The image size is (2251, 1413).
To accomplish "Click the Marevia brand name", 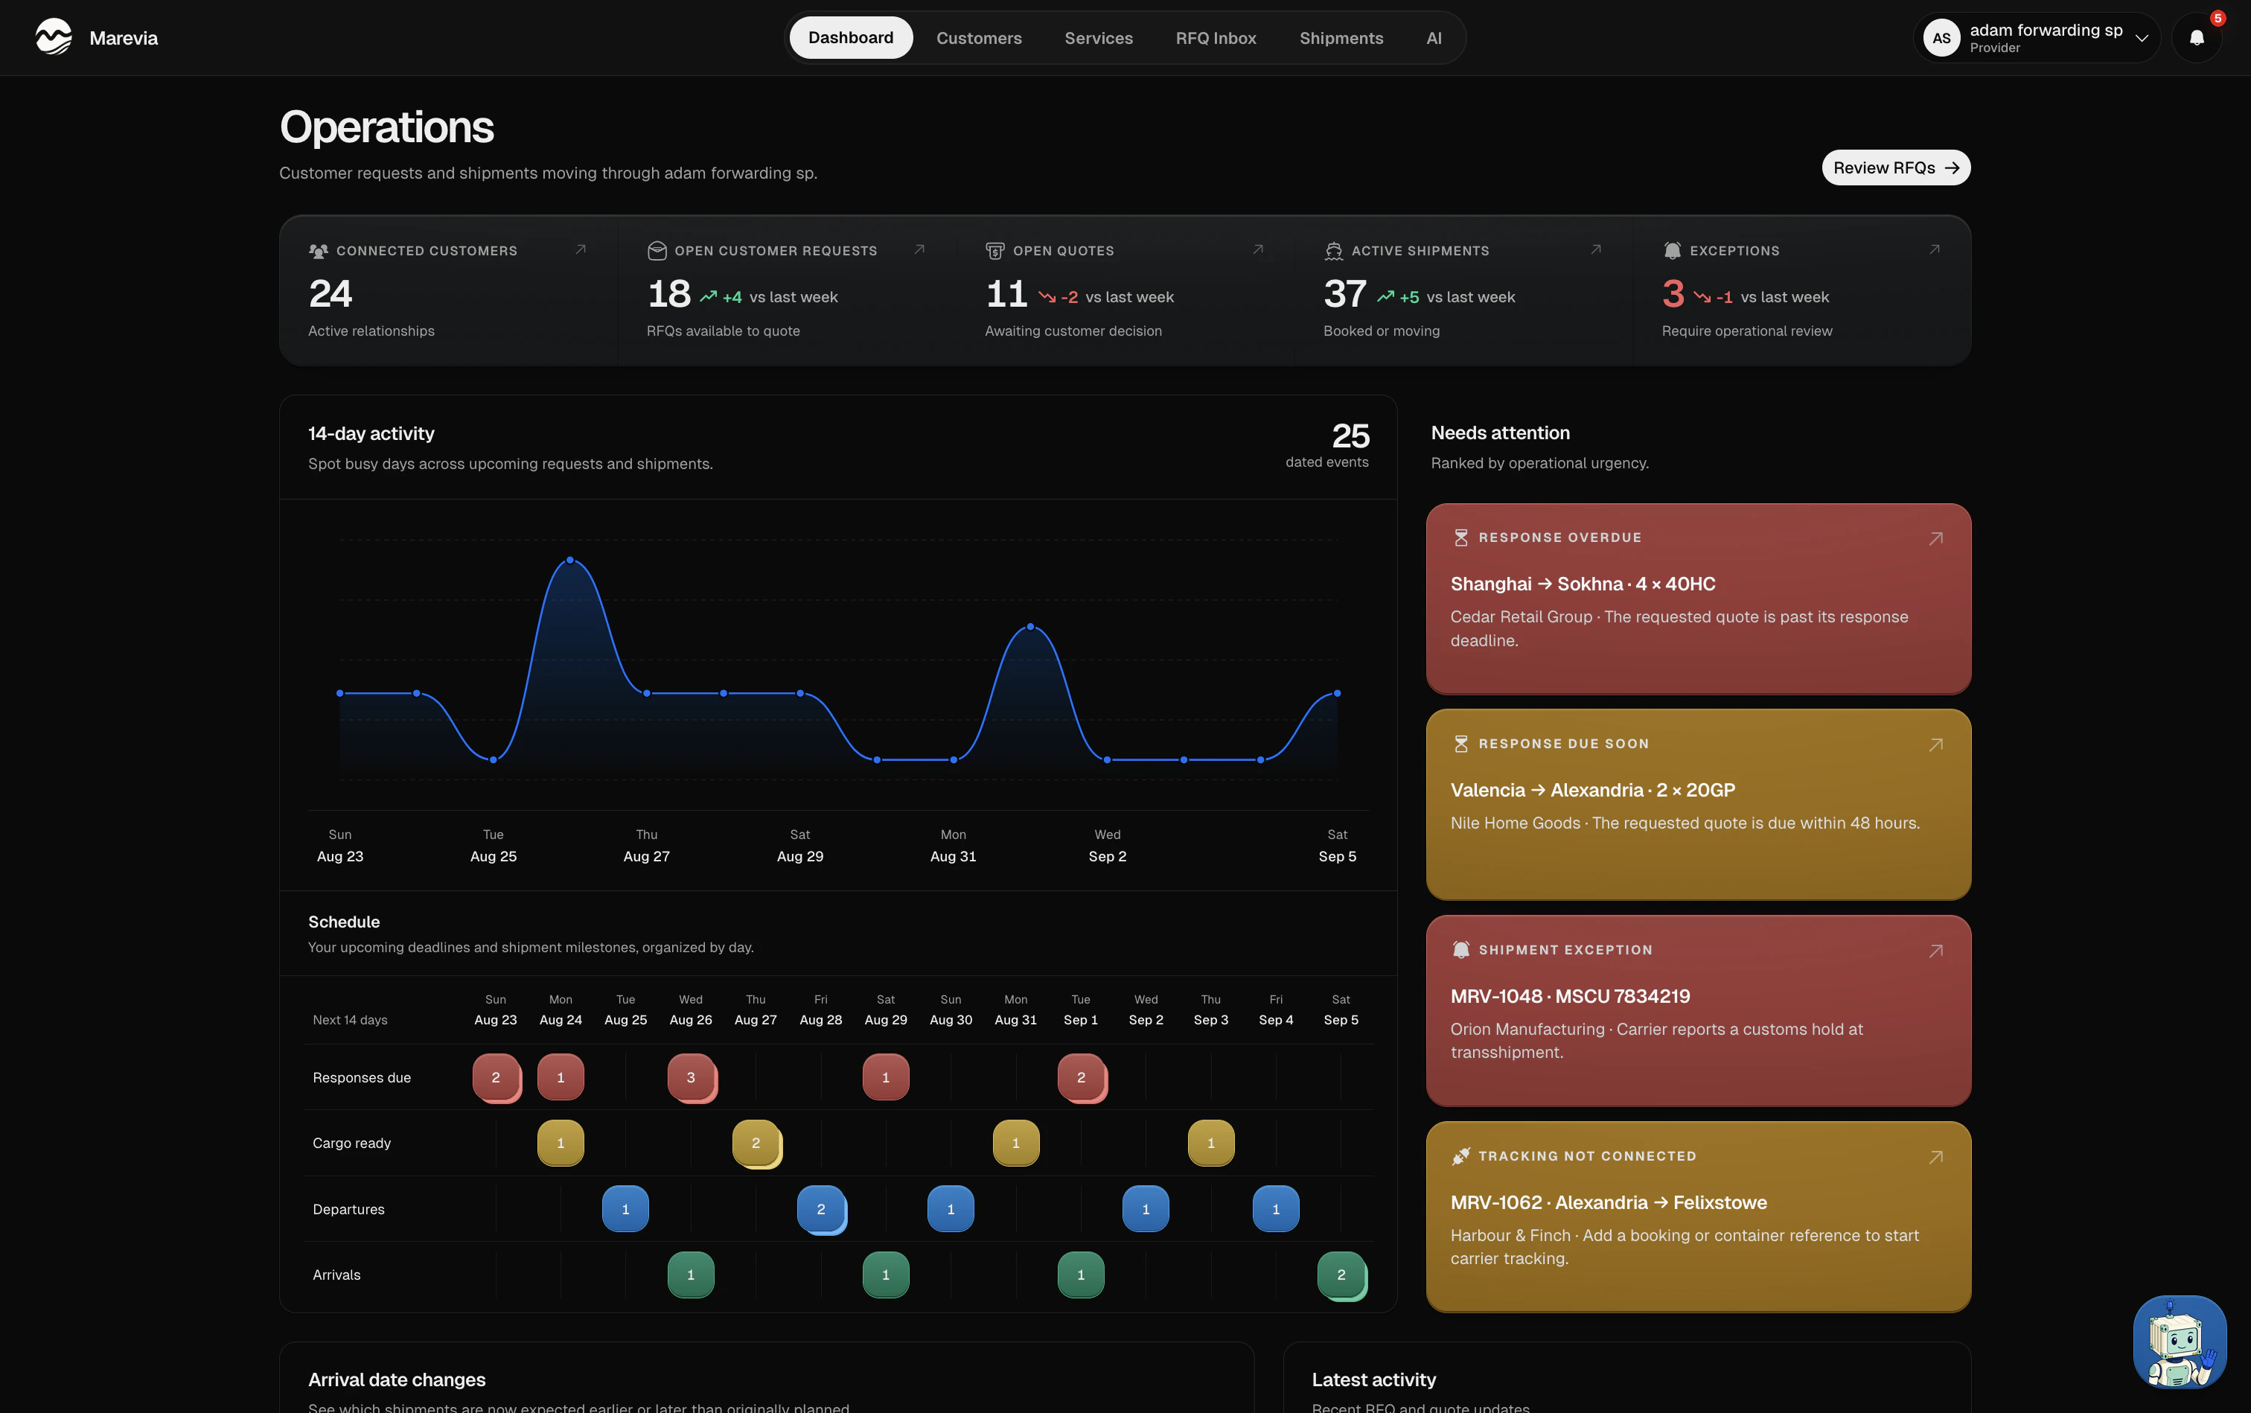I will pos(124,38).
